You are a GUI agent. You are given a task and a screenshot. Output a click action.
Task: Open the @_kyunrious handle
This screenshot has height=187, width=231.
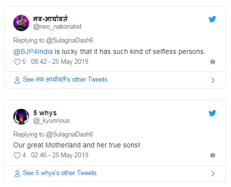[51, 121]
